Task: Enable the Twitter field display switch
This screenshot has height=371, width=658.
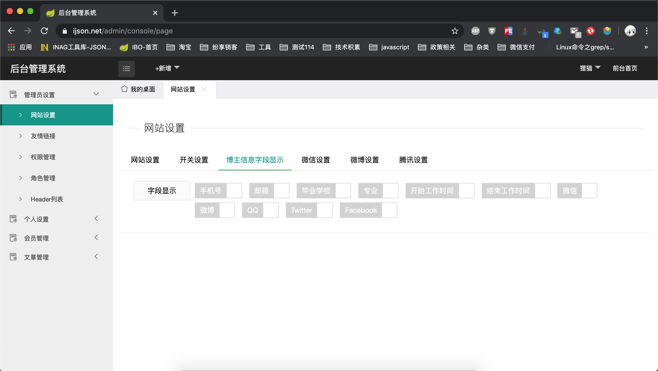Action: click(309, 210)
